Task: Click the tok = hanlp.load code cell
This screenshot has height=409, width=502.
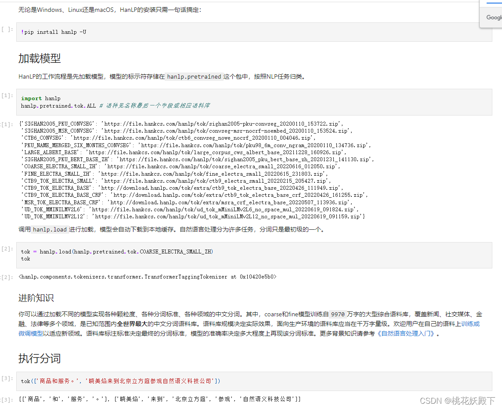Action: [254, 255]
